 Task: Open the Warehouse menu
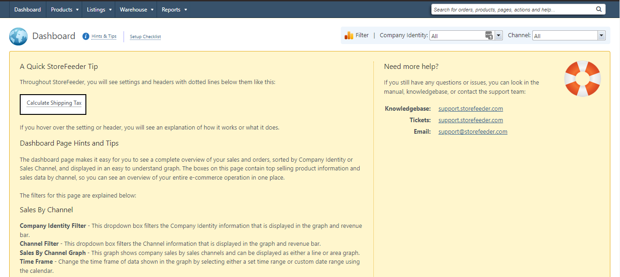136,9
